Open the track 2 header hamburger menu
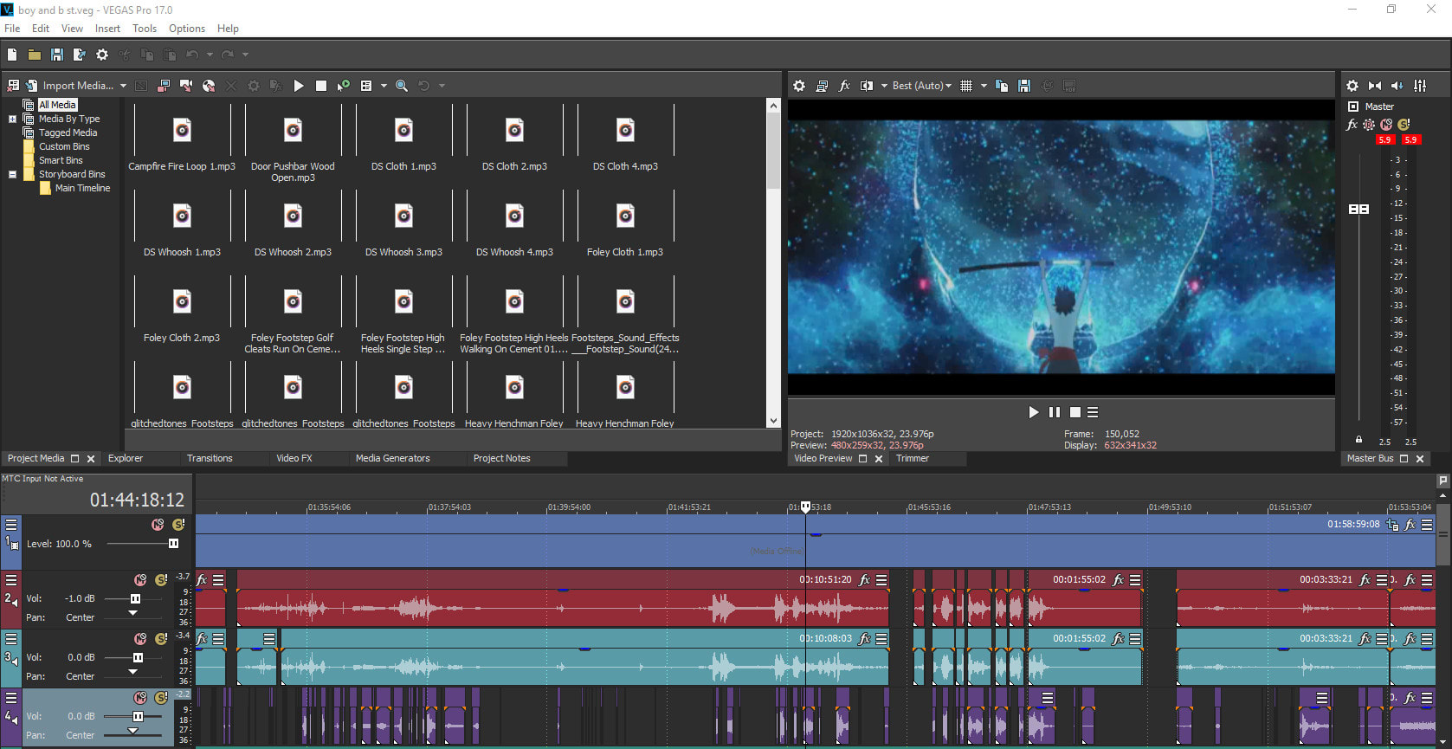1452x749 pixels. pos(11,580)
